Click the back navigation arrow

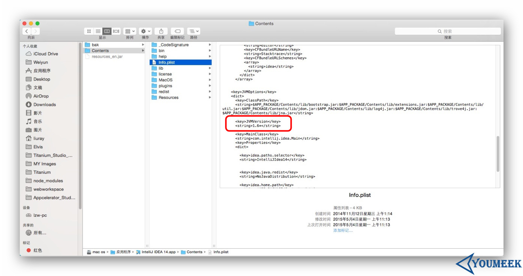pyautogui.click(x=27, y=31)
